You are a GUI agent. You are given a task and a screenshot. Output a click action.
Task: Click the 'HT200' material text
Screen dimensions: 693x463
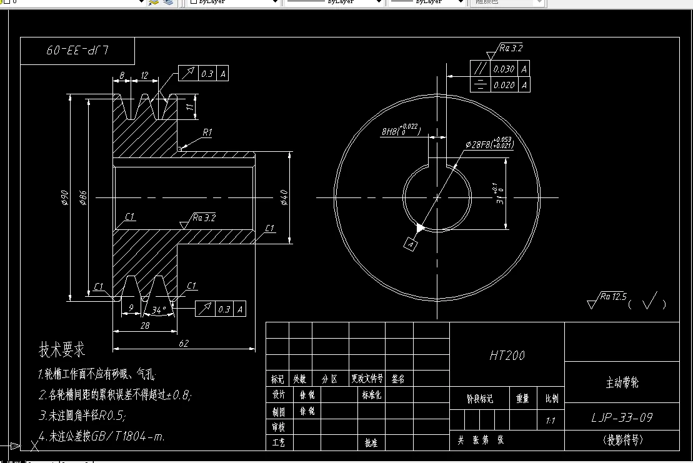(507, 355)
